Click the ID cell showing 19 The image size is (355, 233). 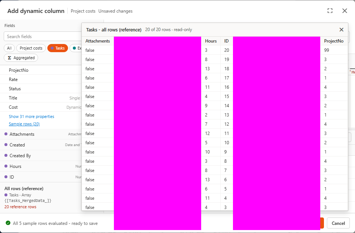click(x=227, y=60)
